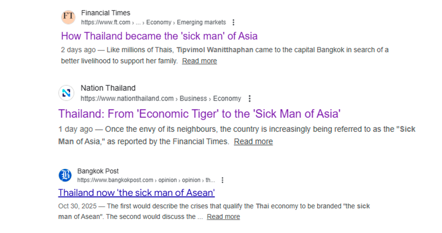Open more options for Financial Times result
The image size is (442, 233).
point(233,23)
